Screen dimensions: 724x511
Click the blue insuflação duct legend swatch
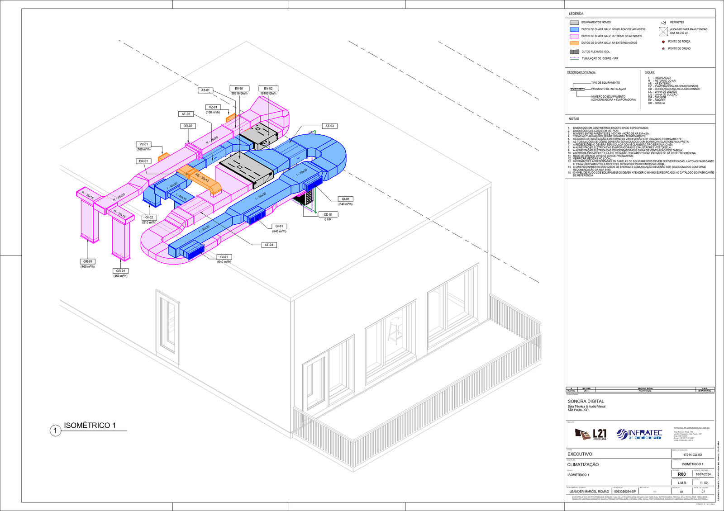[574, 29]
